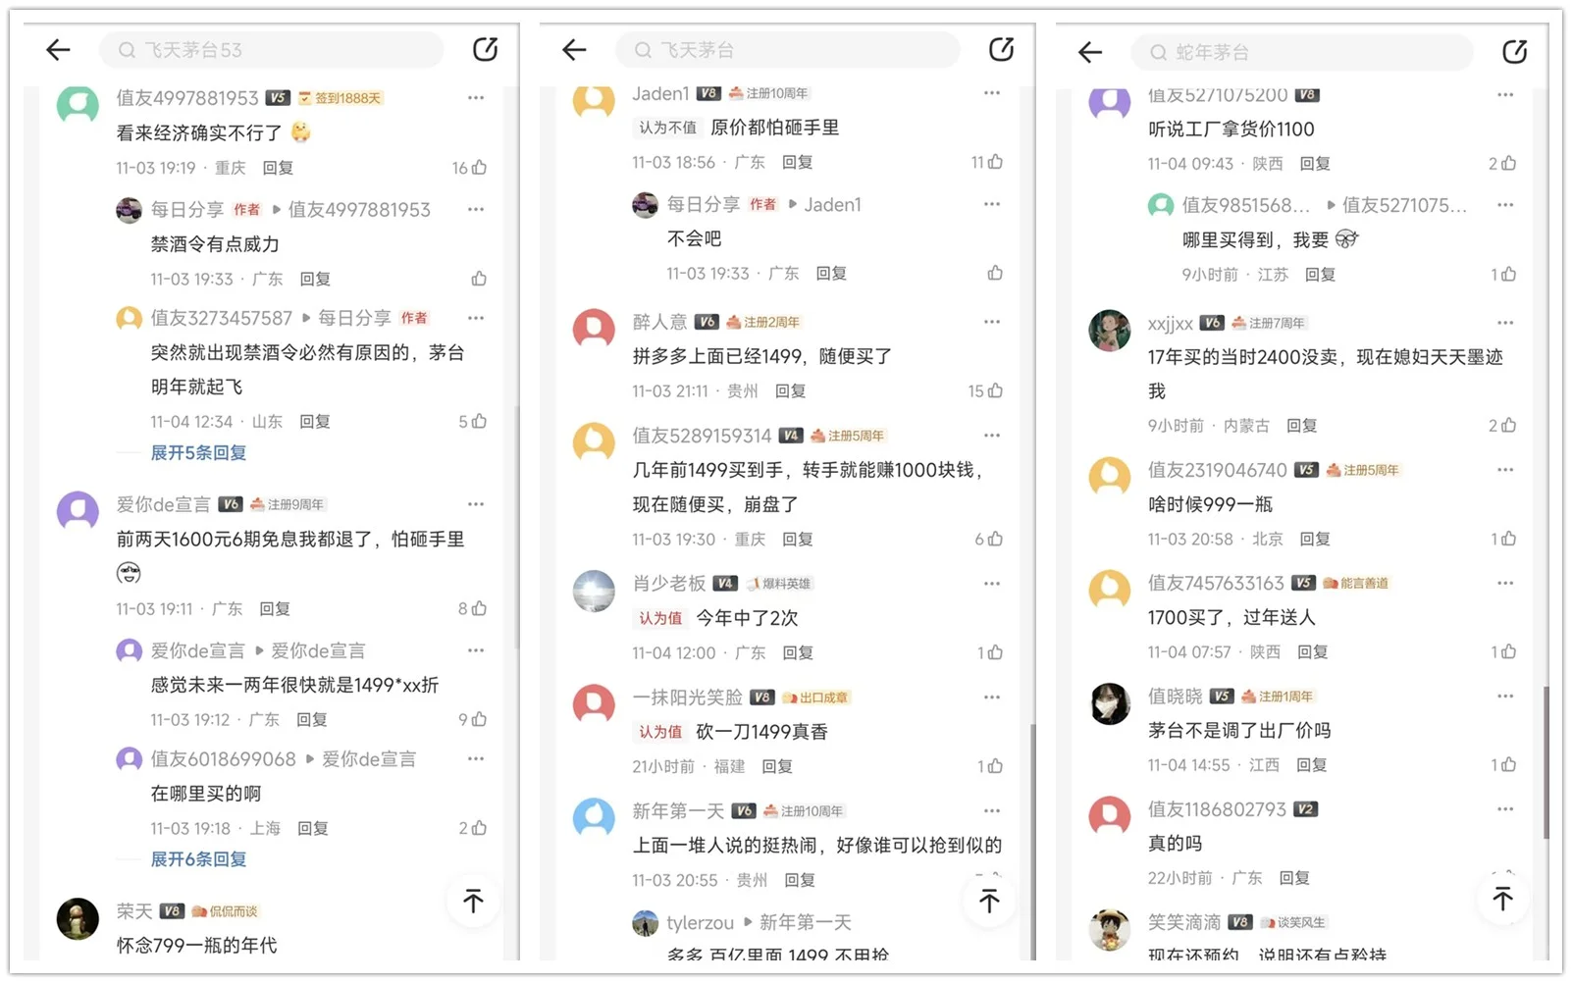Click the 认为不值 tag on Jaden1's comment
The height and width of the screenshot is (983, 1572).
point(668,128)
